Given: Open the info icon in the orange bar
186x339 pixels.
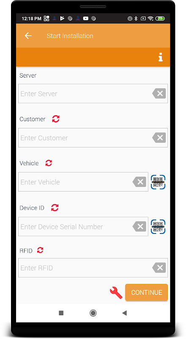Looking at the screenshot, I should 160,57.
